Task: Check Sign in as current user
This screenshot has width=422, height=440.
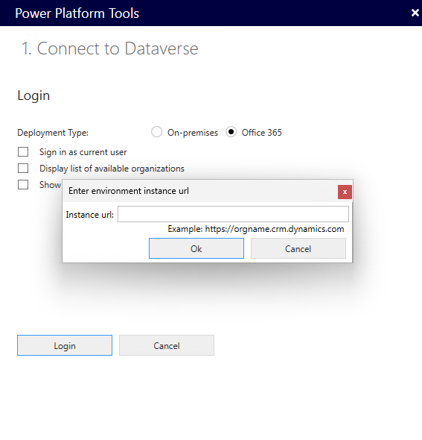Action: [23, 152]
